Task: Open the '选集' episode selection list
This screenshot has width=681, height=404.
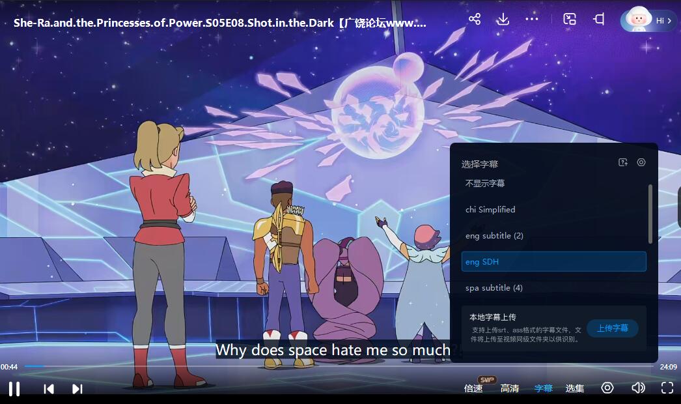Action: pos(575,388)
